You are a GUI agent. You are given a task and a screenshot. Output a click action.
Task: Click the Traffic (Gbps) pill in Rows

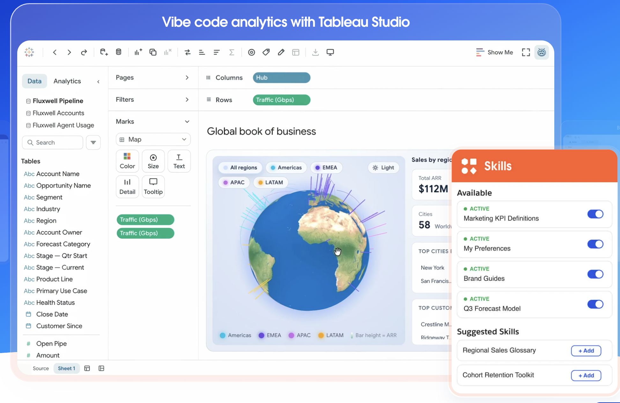click(282, 100)
